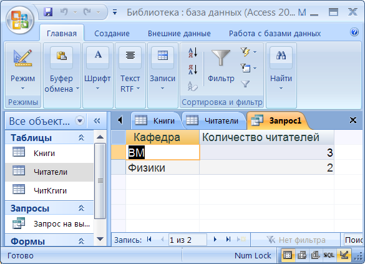Clear all sorts eraser icon
This screenshot has height=264, width=365.
pyautogui.click(x=193, y=86)
